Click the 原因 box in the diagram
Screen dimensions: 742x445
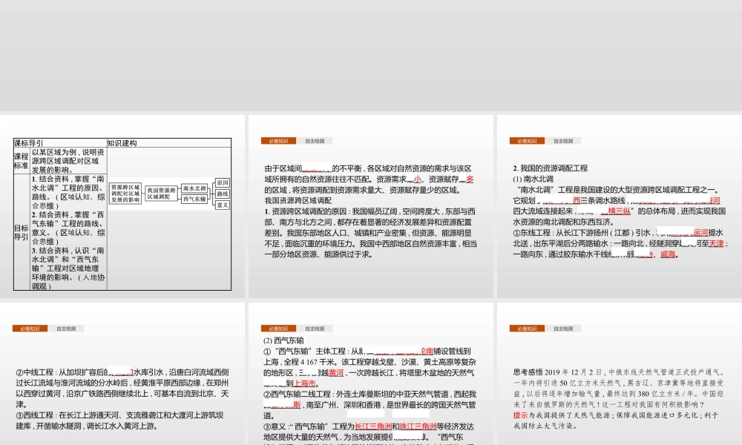tap(223, 183)
